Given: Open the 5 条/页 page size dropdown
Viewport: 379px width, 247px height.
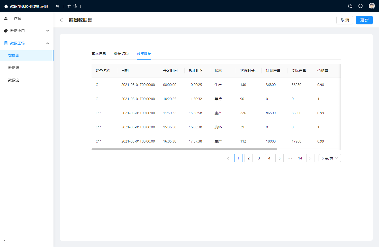Looking at the screenshot, I should pyautogui.click(x=329, y=158).
